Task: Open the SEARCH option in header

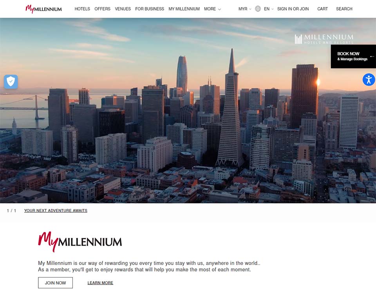Action: [x=344, y=9]
